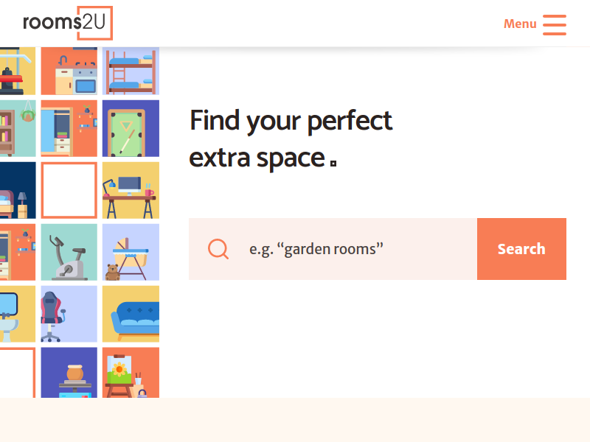The width and height of the screenshot is (590, 442).
Task: Open the art easel studio tile
Action: pyautogui.click(x=131, y=373)
